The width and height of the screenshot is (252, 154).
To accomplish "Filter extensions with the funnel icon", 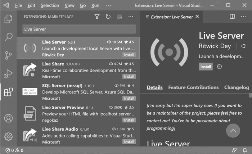I will 97,17.
